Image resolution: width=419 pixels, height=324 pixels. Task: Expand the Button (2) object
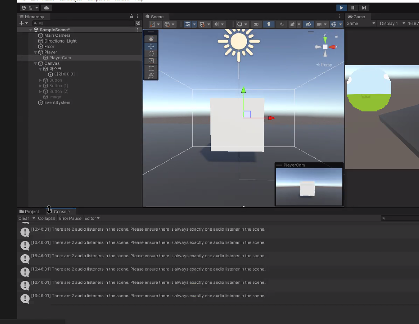tap(40, 91)
